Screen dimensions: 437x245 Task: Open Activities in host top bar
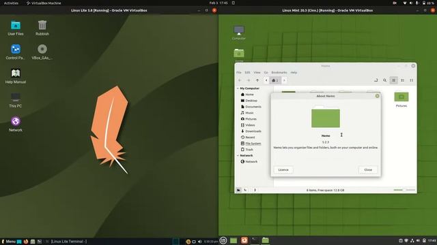coord(11,3)
